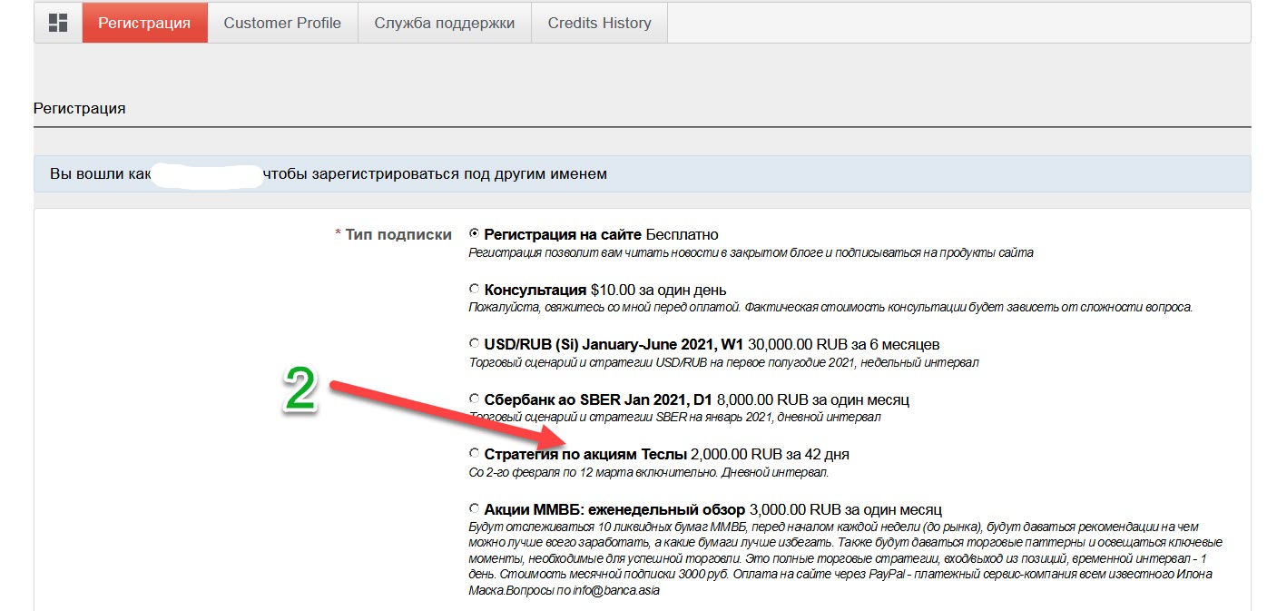Click the Регистрация page heading
This screenshot has height=611, width=1267.
[x=79, y=108]
